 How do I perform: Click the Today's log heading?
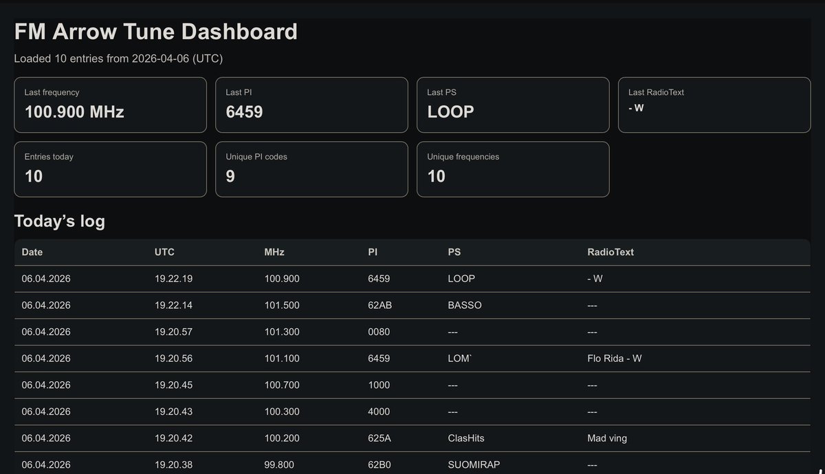(60, 221)
